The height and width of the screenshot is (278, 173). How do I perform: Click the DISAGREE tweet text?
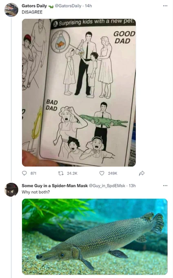tap(32, 12)
